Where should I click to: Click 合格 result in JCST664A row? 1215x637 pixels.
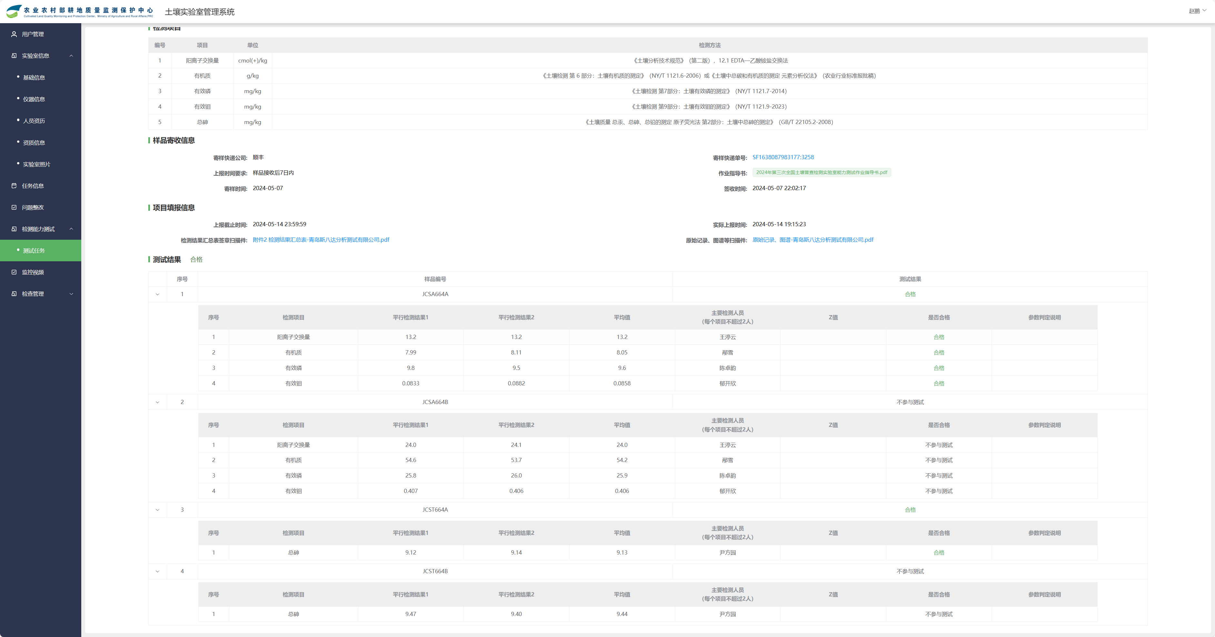point(910,510)
